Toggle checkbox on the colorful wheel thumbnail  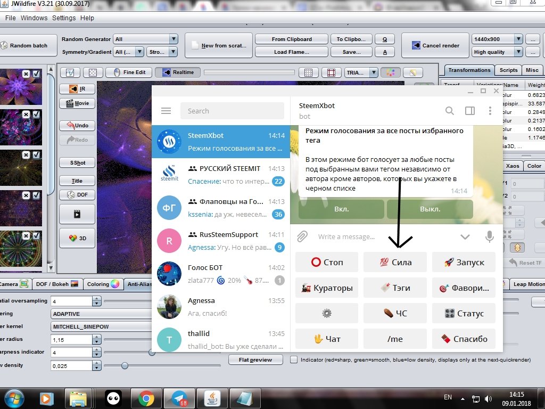pyautogui.click(x=36, y=236)
